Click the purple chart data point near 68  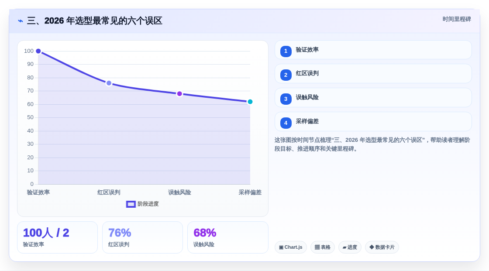coord(179,94)
